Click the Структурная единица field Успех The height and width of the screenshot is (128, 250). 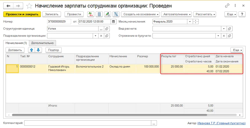[73, 29]
